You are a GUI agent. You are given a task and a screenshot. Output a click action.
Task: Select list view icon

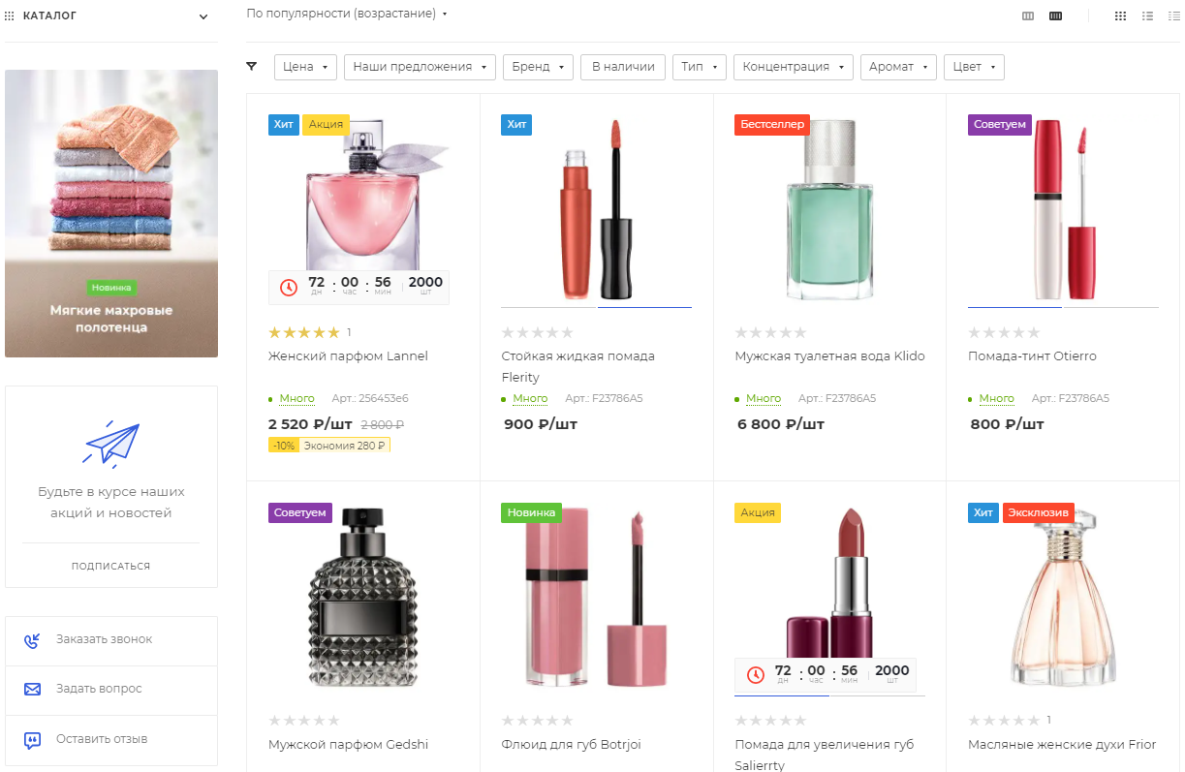1147,16
